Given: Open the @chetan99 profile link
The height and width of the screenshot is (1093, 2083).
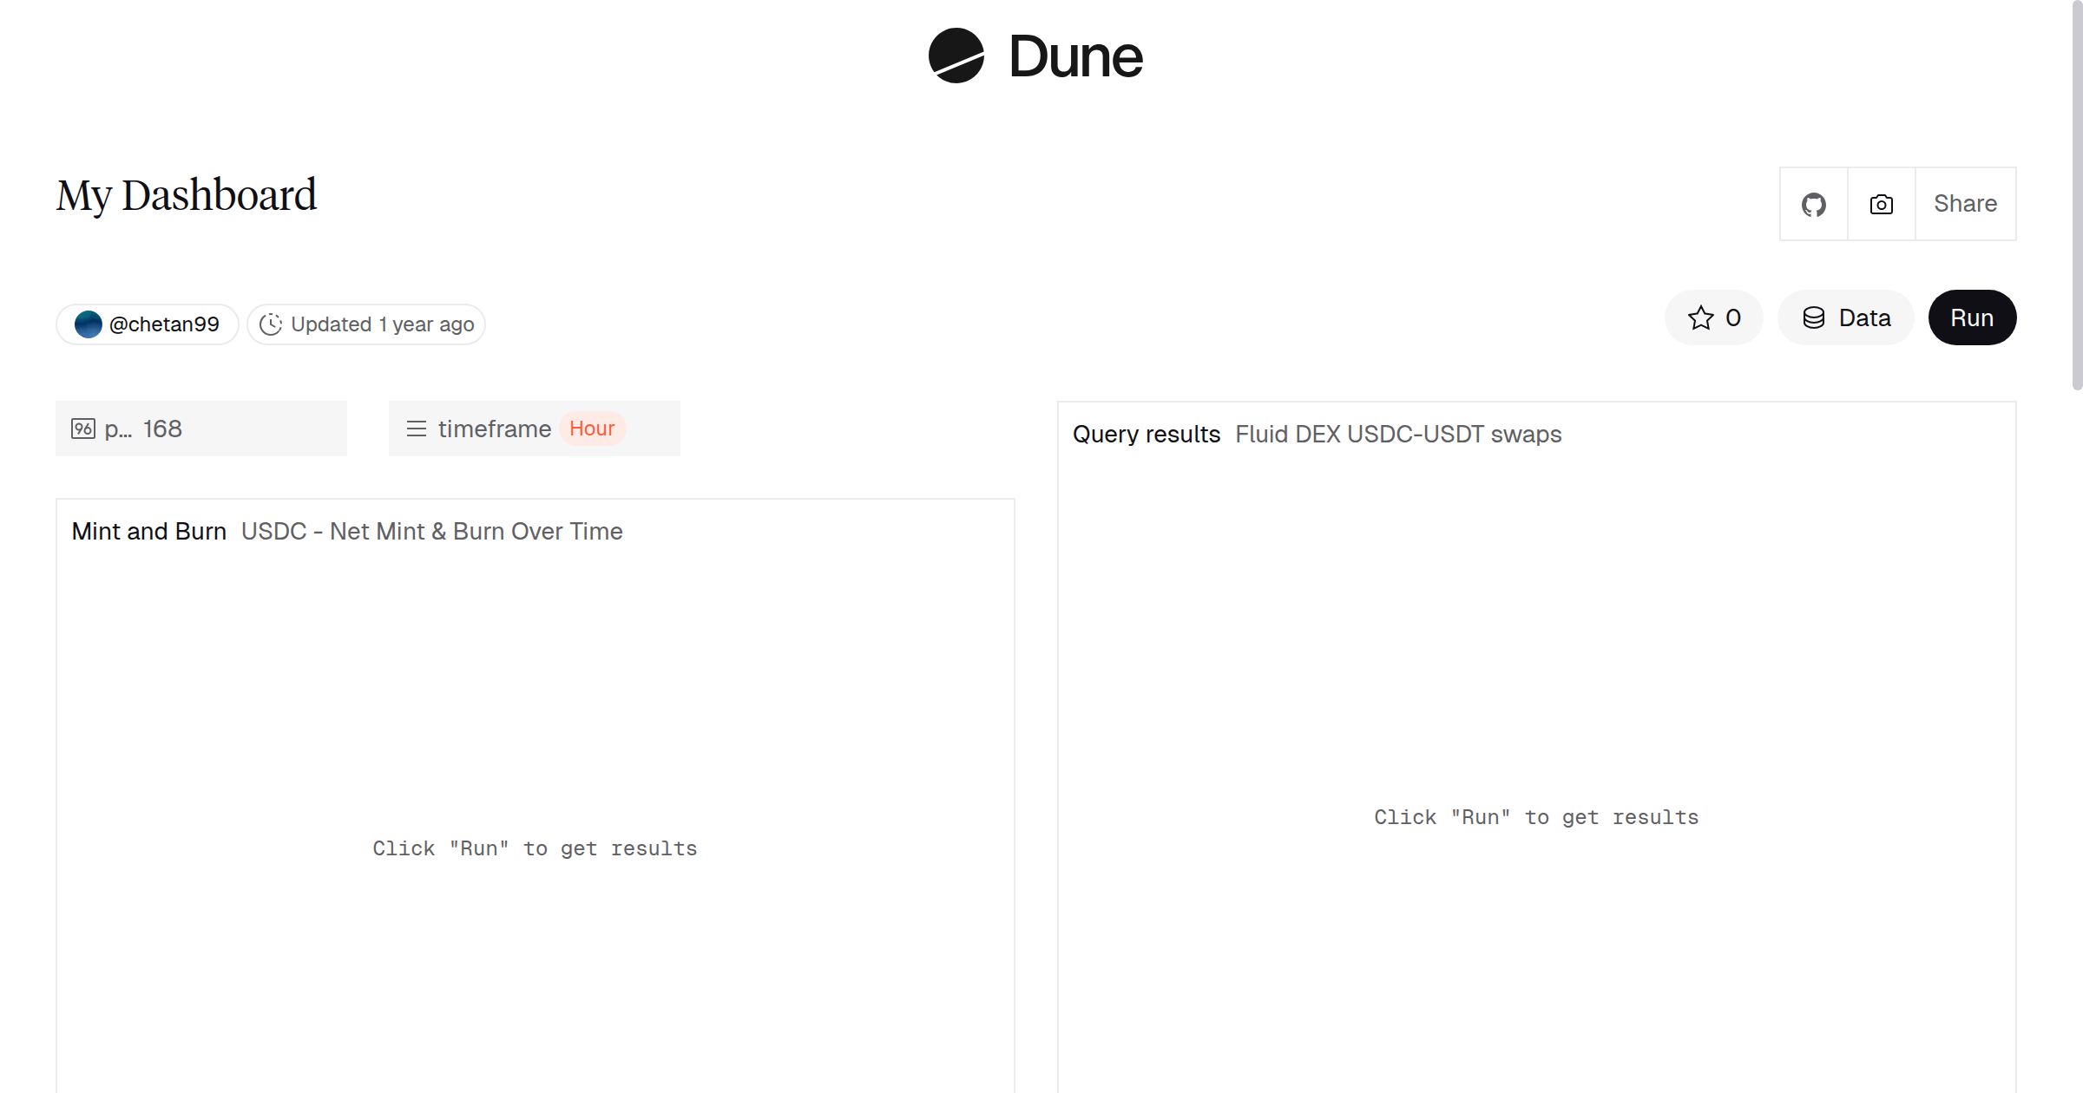Looking at the screenshot, I should [x=164, y=324].
